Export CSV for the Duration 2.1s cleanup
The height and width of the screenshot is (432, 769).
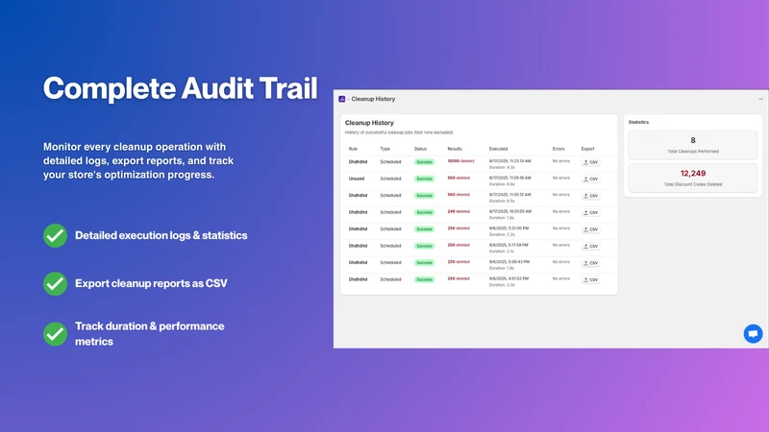pos(590,247)
